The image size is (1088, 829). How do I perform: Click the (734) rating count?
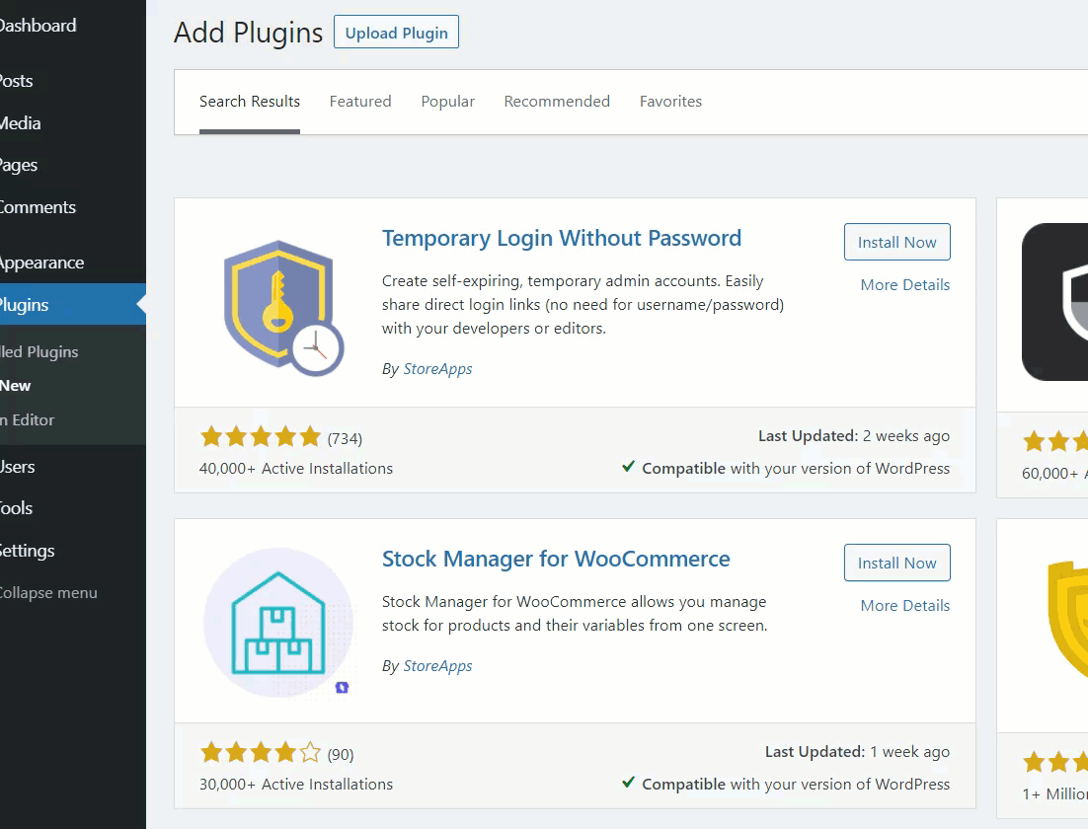point(345,438)
